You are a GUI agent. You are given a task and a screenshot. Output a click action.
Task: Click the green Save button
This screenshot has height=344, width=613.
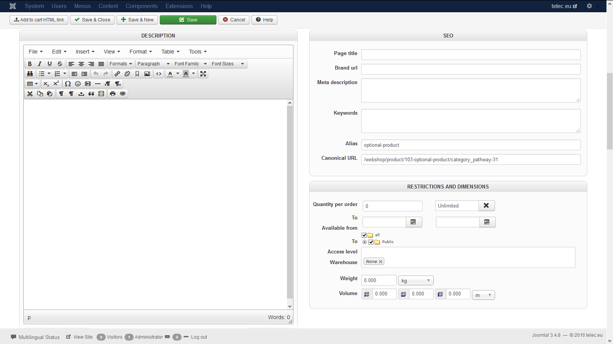coord(188,20)
